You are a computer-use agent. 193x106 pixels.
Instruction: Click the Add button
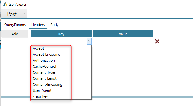point(15,34)
